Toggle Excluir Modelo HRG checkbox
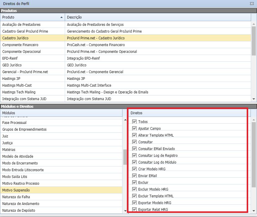Screen dimensions: 257x217 [x=134, y=189]
